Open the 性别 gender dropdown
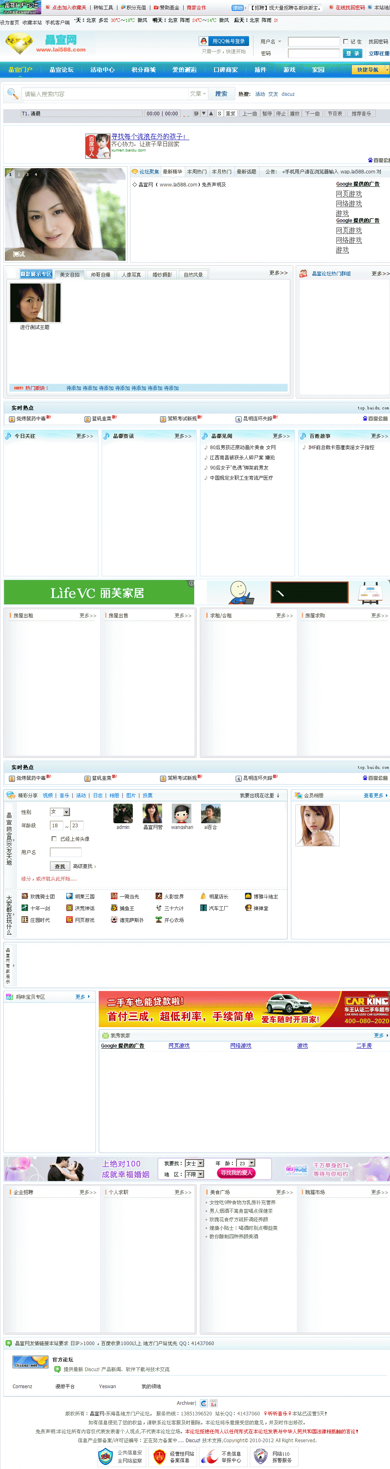This screenshot has height=1469, width=390. pos(59,811)
